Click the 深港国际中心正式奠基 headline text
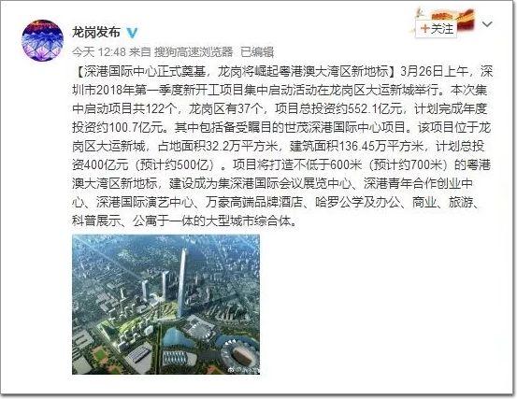 (x=145, y=71)
